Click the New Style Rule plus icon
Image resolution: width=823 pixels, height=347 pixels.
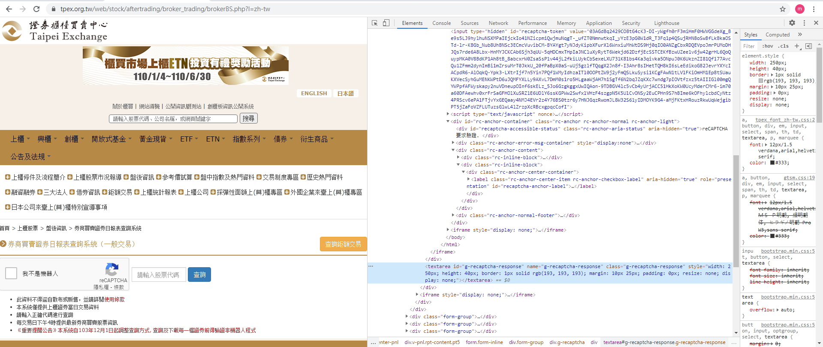coord(797,46)
